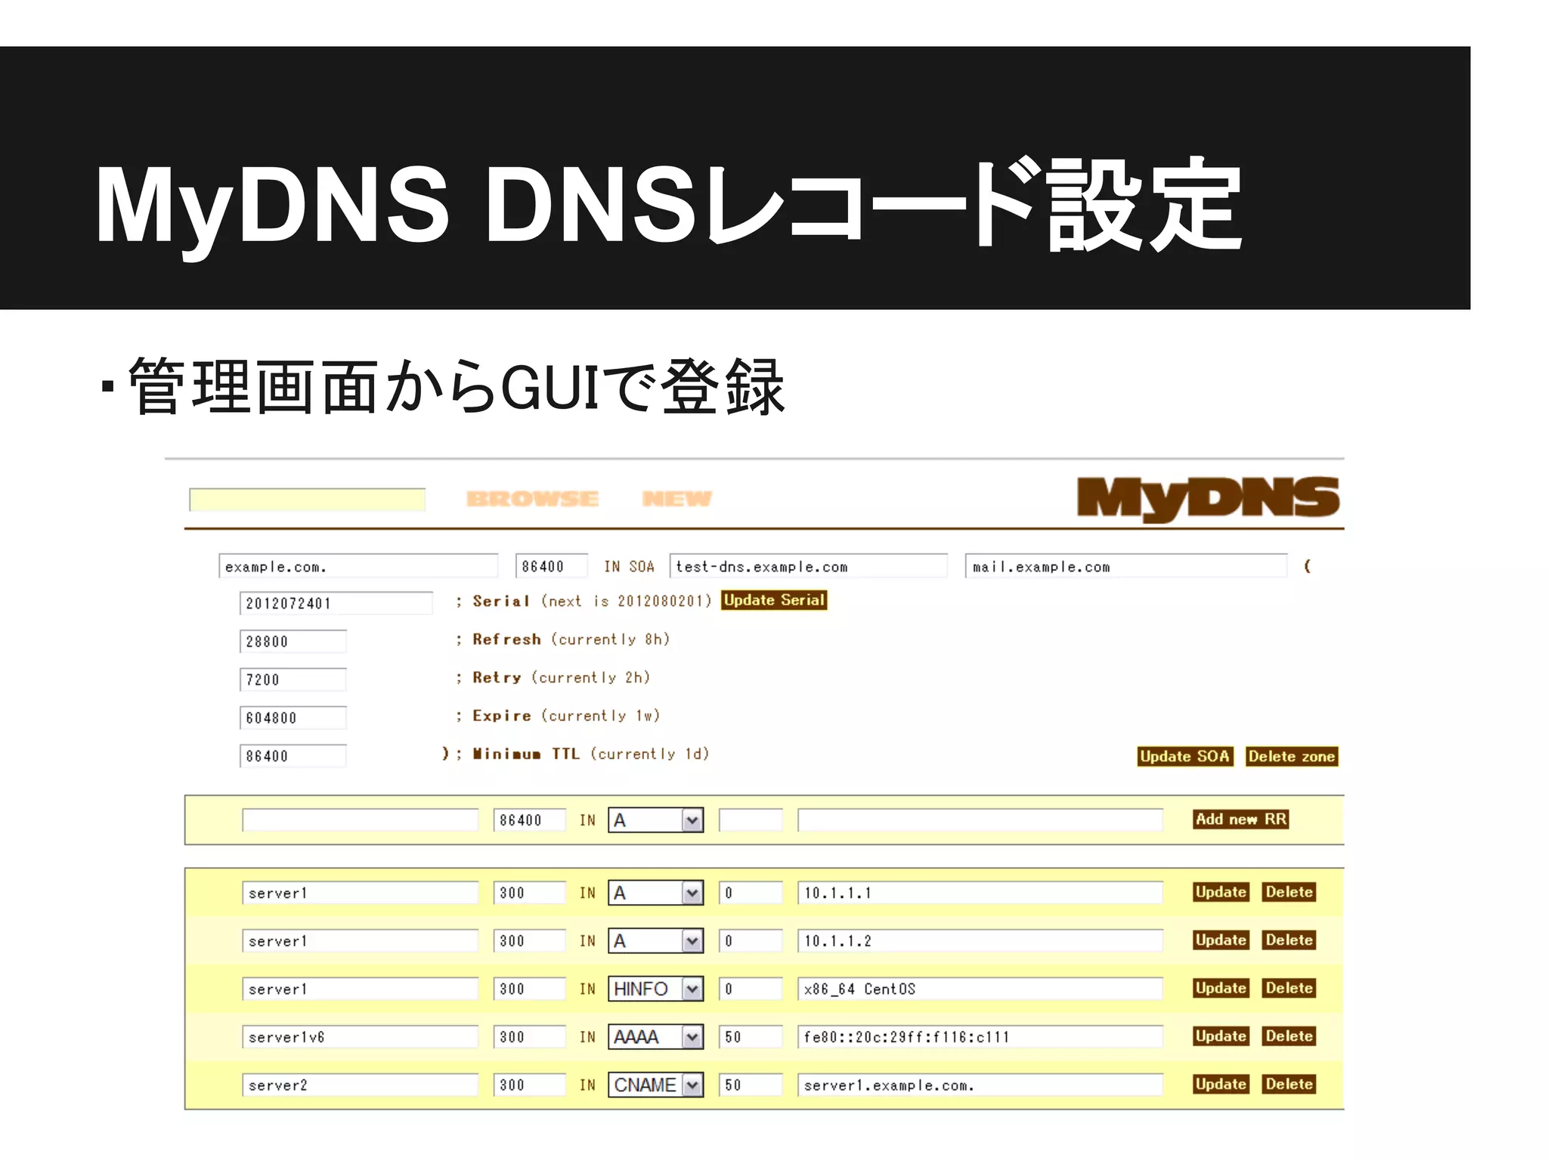The image size is (1548, 1161).
Task: Open the BROWSE menu link
Action: tap(532, 499)
